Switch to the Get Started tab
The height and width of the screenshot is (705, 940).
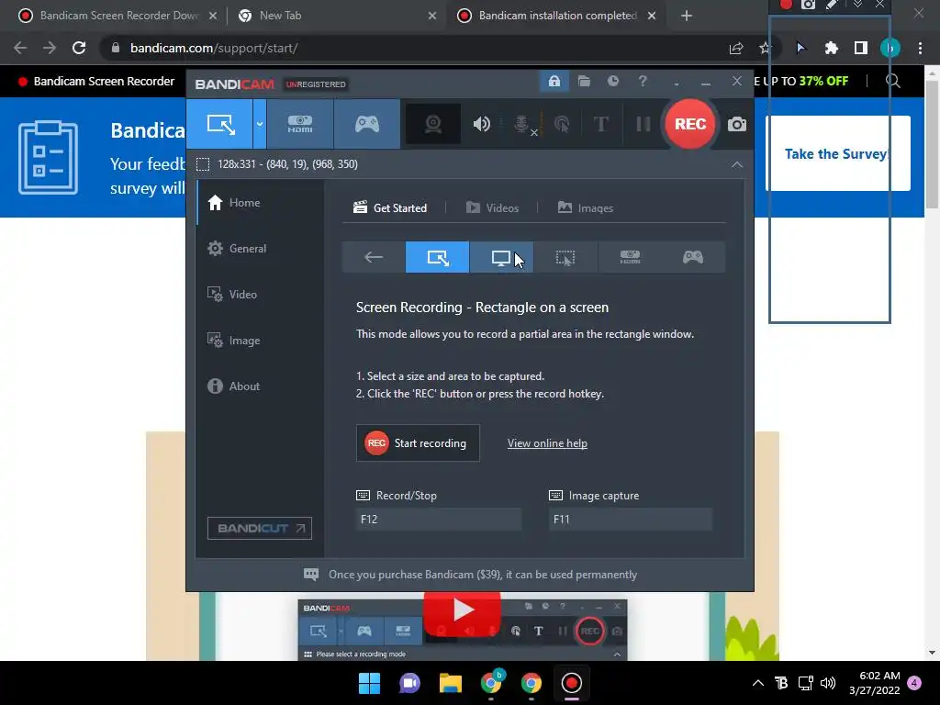[390, 208]
